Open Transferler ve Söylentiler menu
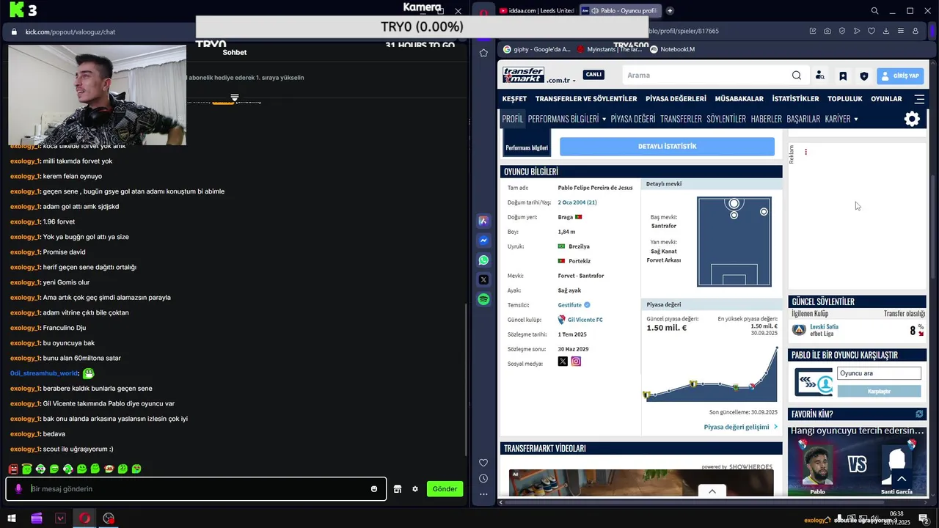 click(586, 99)
